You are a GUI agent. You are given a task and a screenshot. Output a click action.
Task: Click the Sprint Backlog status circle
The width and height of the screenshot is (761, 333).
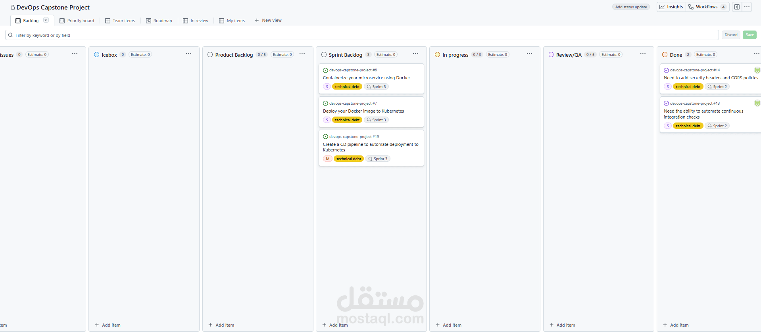click(324, 55)
